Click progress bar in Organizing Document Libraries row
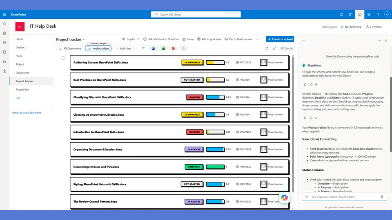This screenshot has height=220, width=392. (x=215, y=150)
